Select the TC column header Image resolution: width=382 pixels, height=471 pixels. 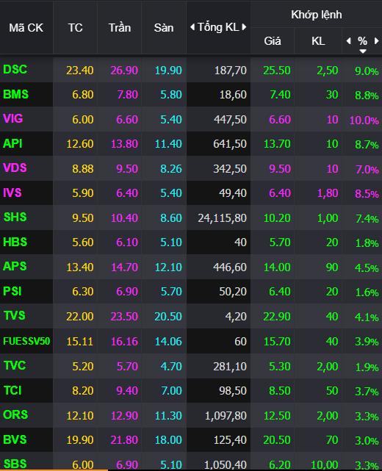coord(75,28)
